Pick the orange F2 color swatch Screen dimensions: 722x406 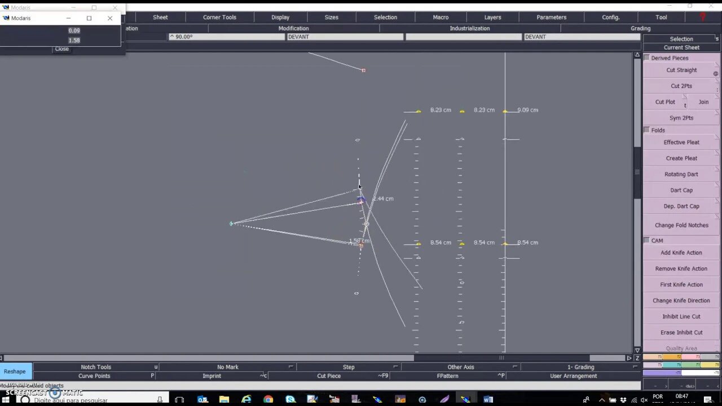coord(672,357)
